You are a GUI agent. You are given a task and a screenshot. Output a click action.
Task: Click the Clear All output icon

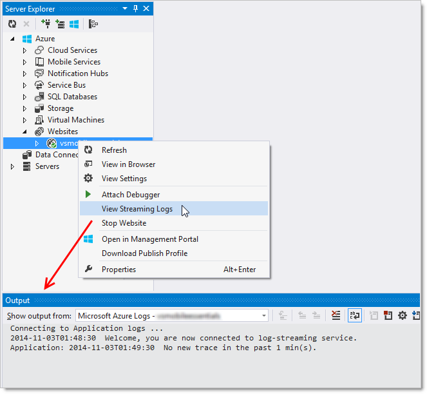336,316
